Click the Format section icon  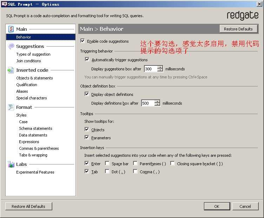tap(11, 107)
